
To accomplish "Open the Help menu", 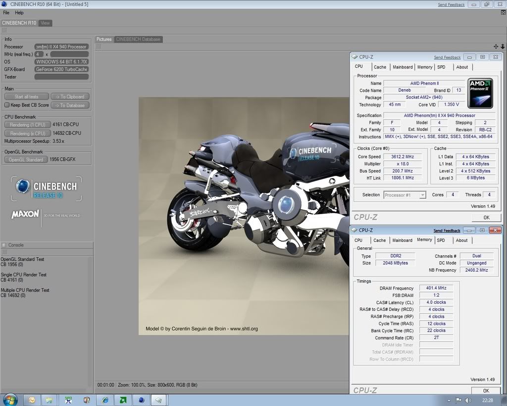I will (x=19, y=12).
